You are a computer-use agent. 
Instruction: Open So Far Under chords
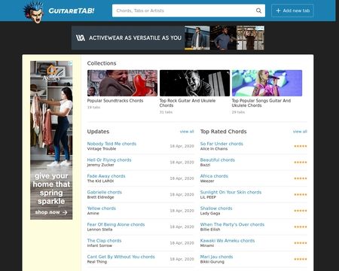[221, 144]
